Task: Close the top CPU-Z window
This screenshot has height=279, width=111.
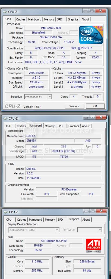Action: pyautogui.click(x=101, y=11)
